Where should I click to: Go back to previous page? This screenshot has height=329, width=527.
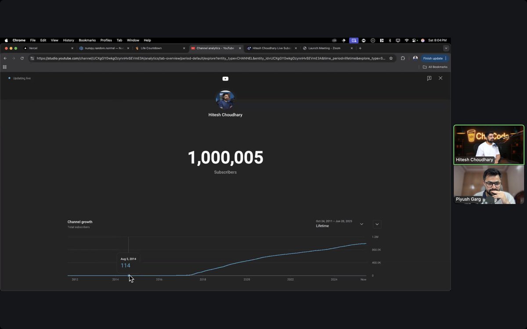(5, 58)
